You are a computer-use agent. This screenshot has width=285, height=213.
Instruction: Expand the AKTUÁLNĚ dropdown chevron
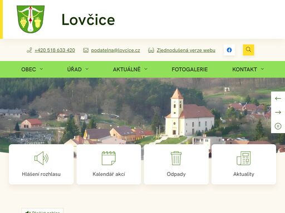point(146,69)
